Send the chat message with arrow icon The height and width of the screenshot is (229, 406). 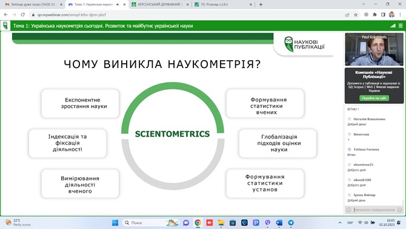pos(400,210)
